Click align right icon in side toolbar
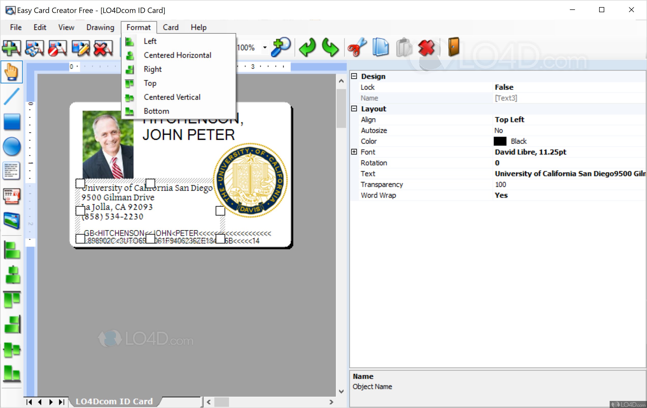Image resolution: width=647 pixels, height=408 pixels. 12,324
